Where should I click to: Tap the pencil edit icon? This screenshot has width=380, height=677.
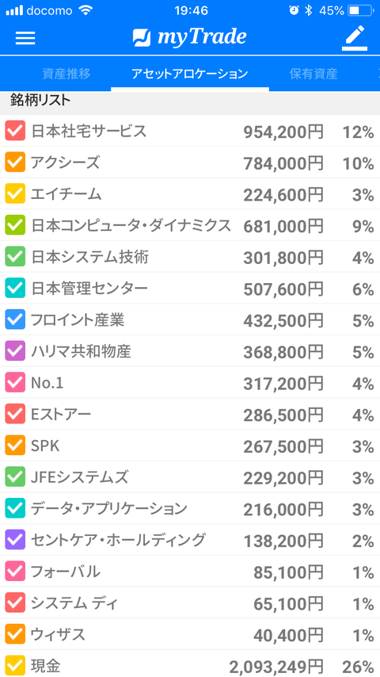[x=355, y=37]
